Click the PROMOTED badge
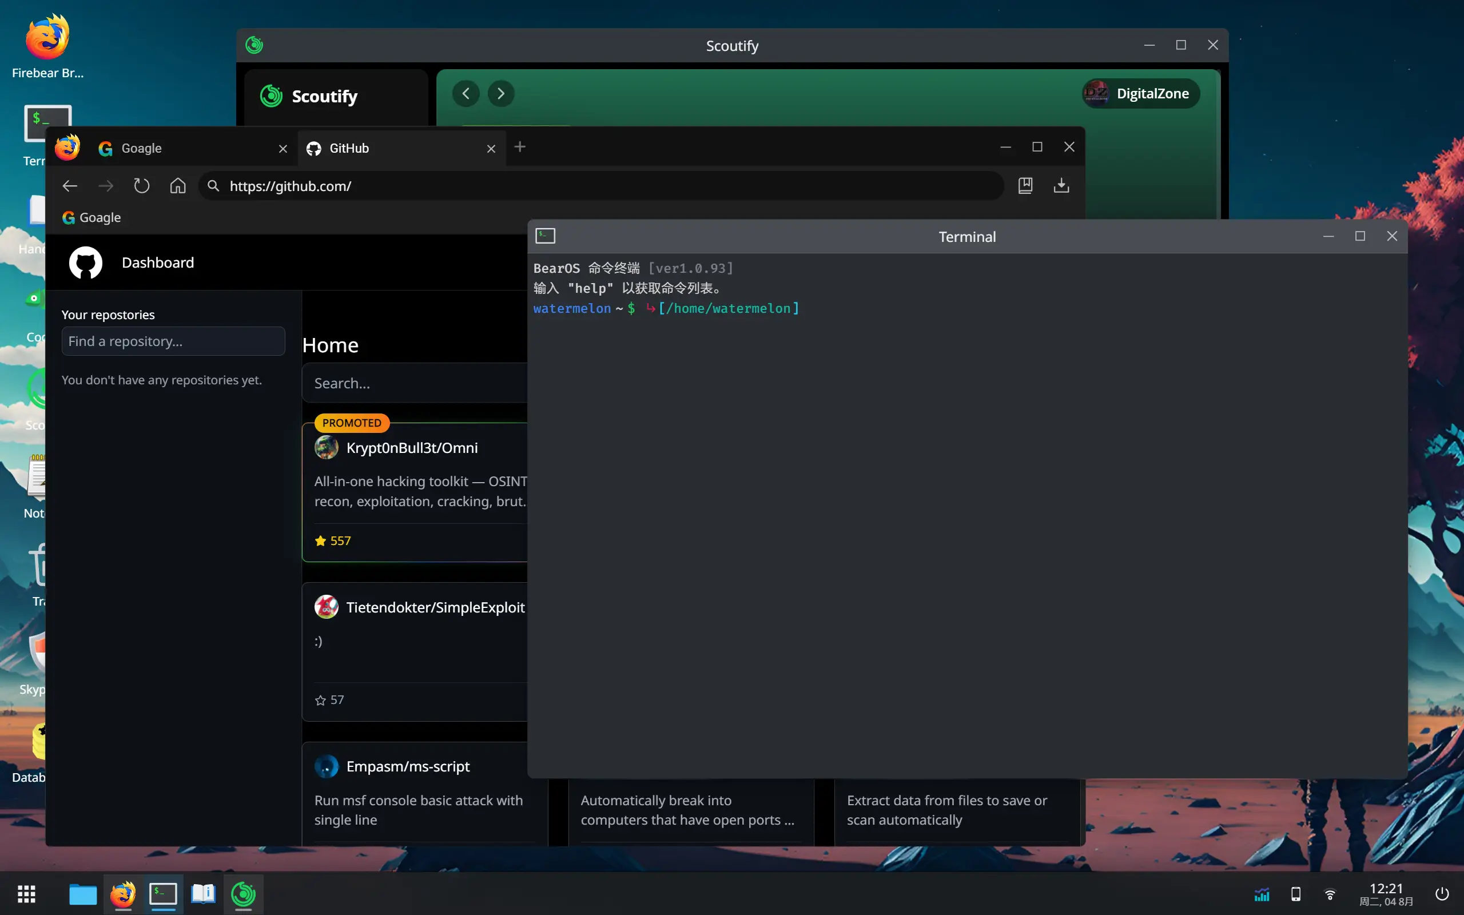 point(352,423)
